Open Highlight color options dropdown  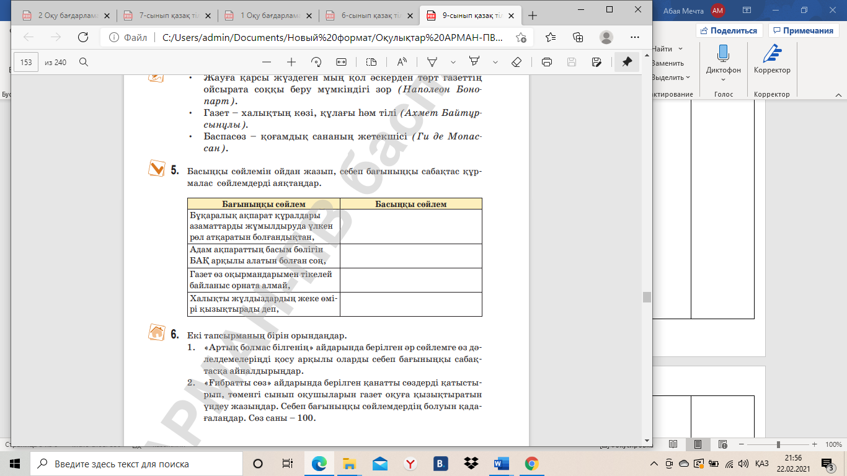pyautogui.click(x=495, y=62)
